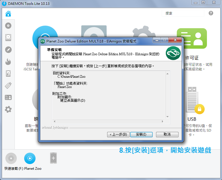This screenshot has height=180, width=222.
Task: Click the 目的資料夾 summary heading
Action: 61,73
